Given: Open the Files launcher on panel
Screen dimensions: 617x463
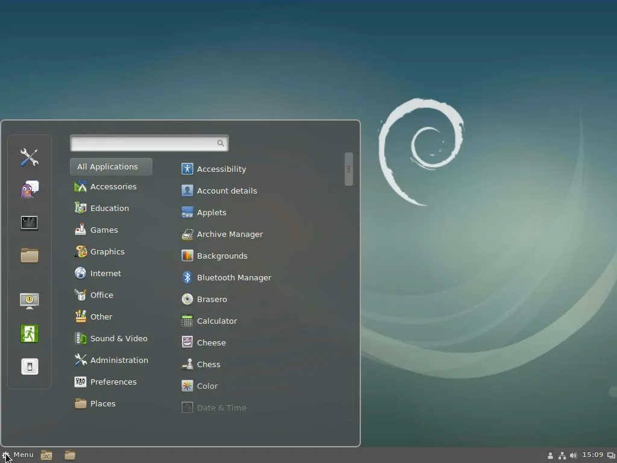Looking at the screenshot, I should 70,455.
